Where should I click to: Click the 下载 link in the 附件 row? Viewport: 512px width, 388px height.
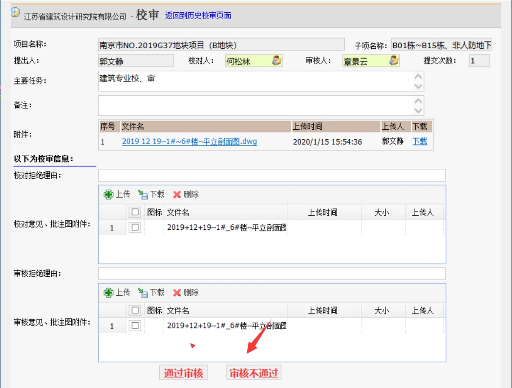[x=420, y=142]
